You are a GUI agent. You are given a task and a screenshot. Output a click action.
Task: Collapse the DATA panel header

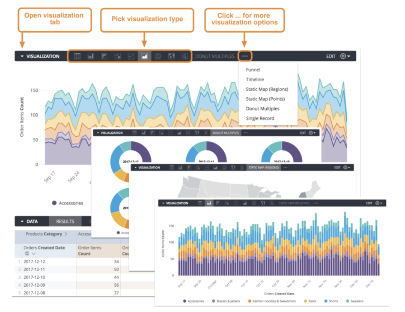click(21, 222)
